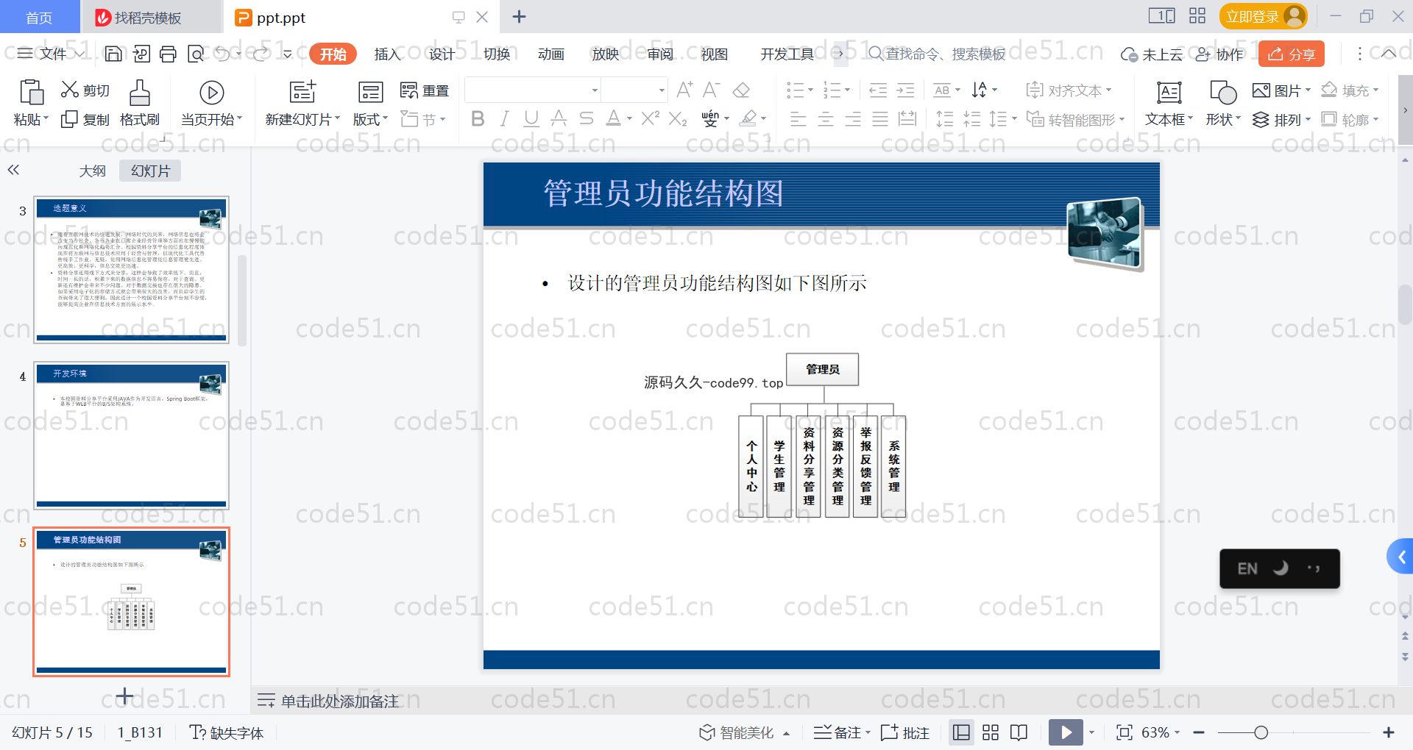The width and height of the screenshot is (1413, 750).
Task: Open the Transitions (切换) ribbon tab
Action: [x=497, y=54]
